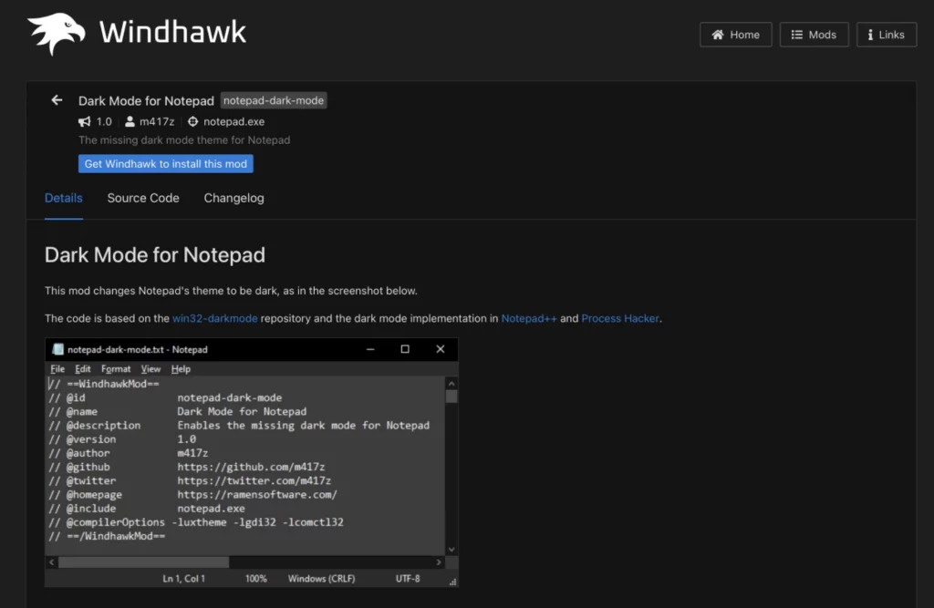Click the UTF-8 encoding status entry

408,578
